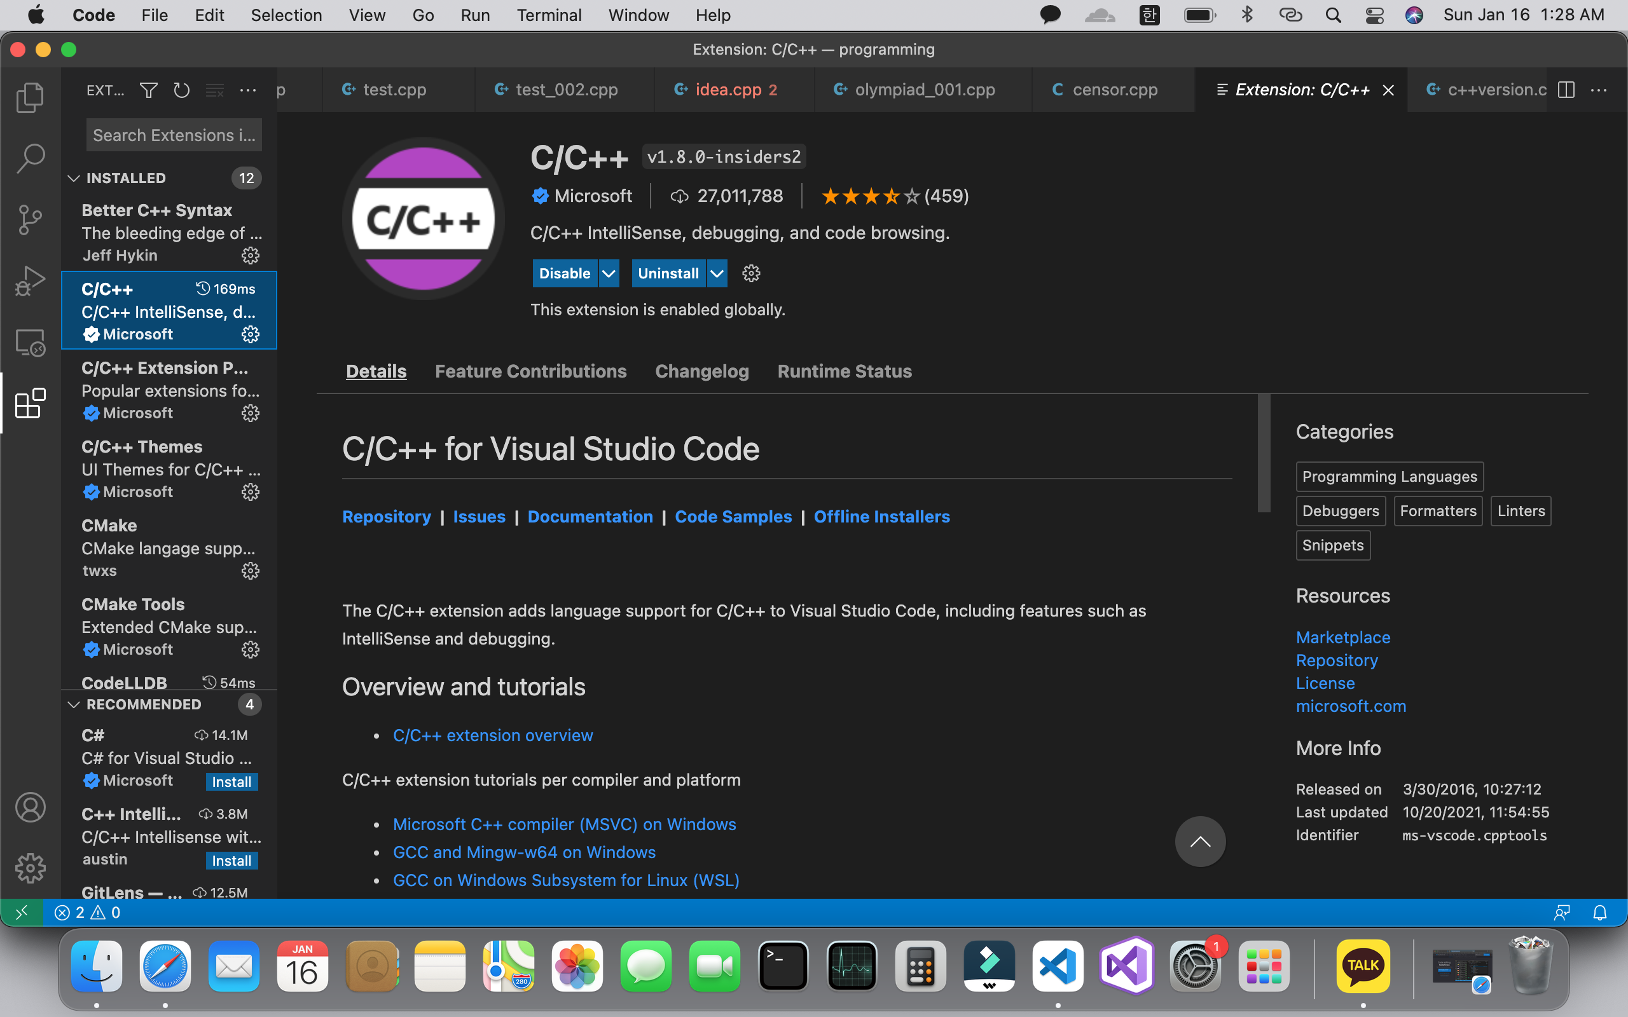Open the idea.cpp editor tab
Viewport: 1628px width, 1017px height.
(733, 90)
